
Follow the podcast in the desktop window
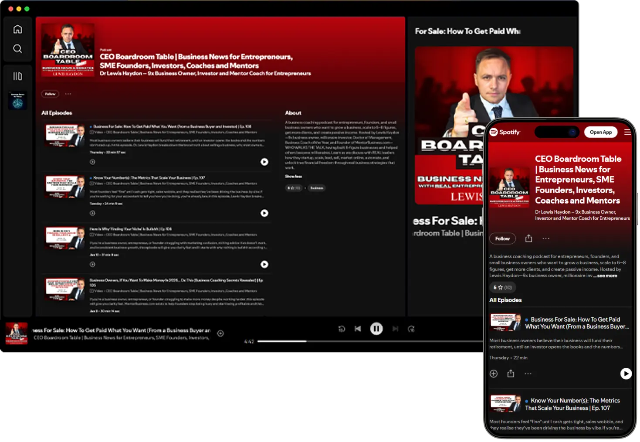click(x=50, y=94)
